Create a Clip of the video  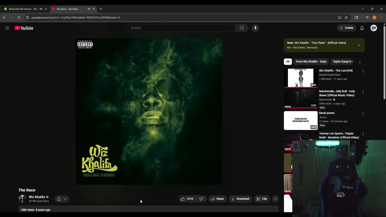(x=261, y=199)
